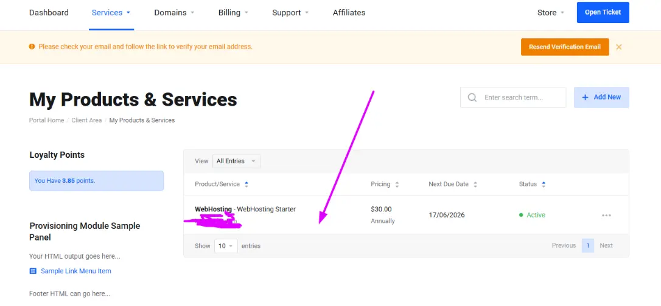Image resolution: width=661 pixels, height=306 pixels.
Task: Click the green Active status dot
Action: pos(521,215)
